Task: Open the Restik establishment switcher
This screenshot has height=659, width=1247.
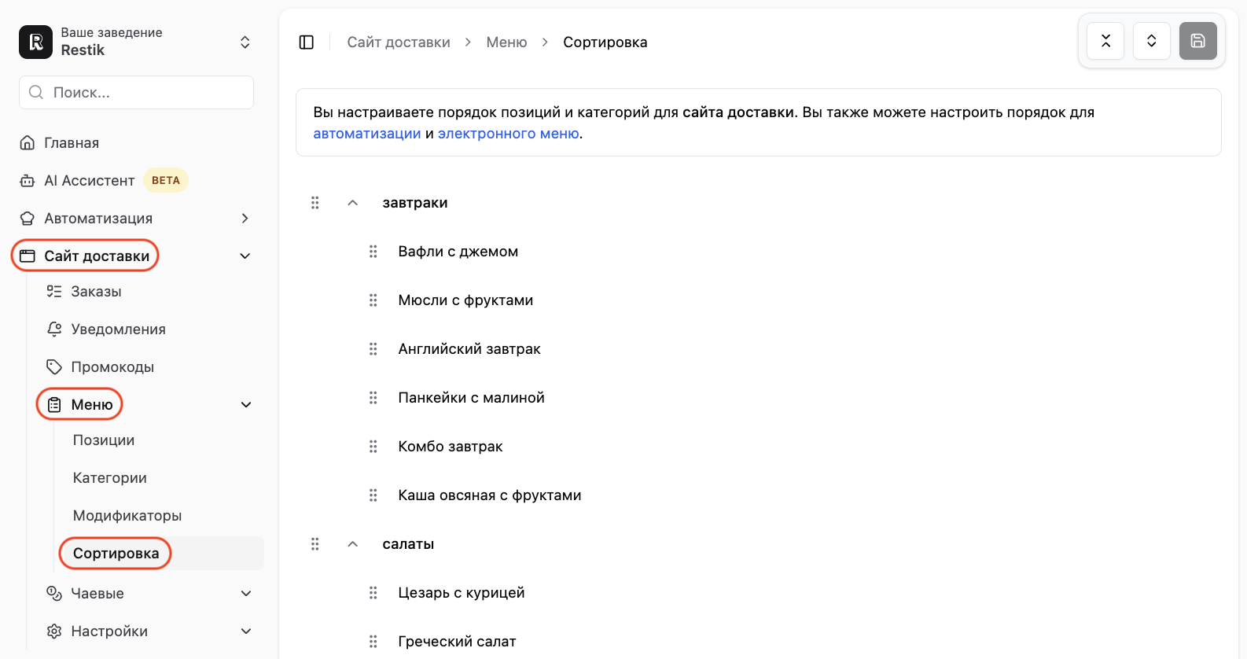Action: coord(137,42)
